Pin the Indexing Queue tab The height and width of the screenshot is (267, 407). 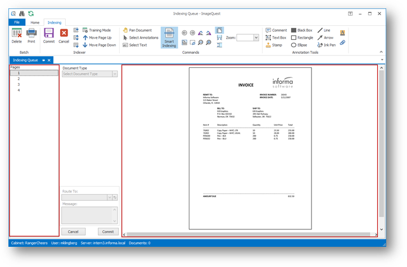44,60
